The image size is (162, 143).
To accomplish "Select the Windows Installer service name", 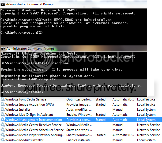I will 18,110.
